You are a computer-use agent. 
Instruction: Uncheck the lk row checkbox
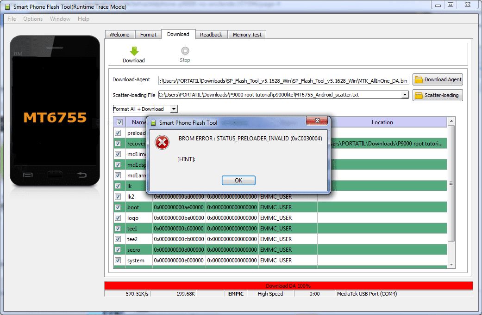118,186
